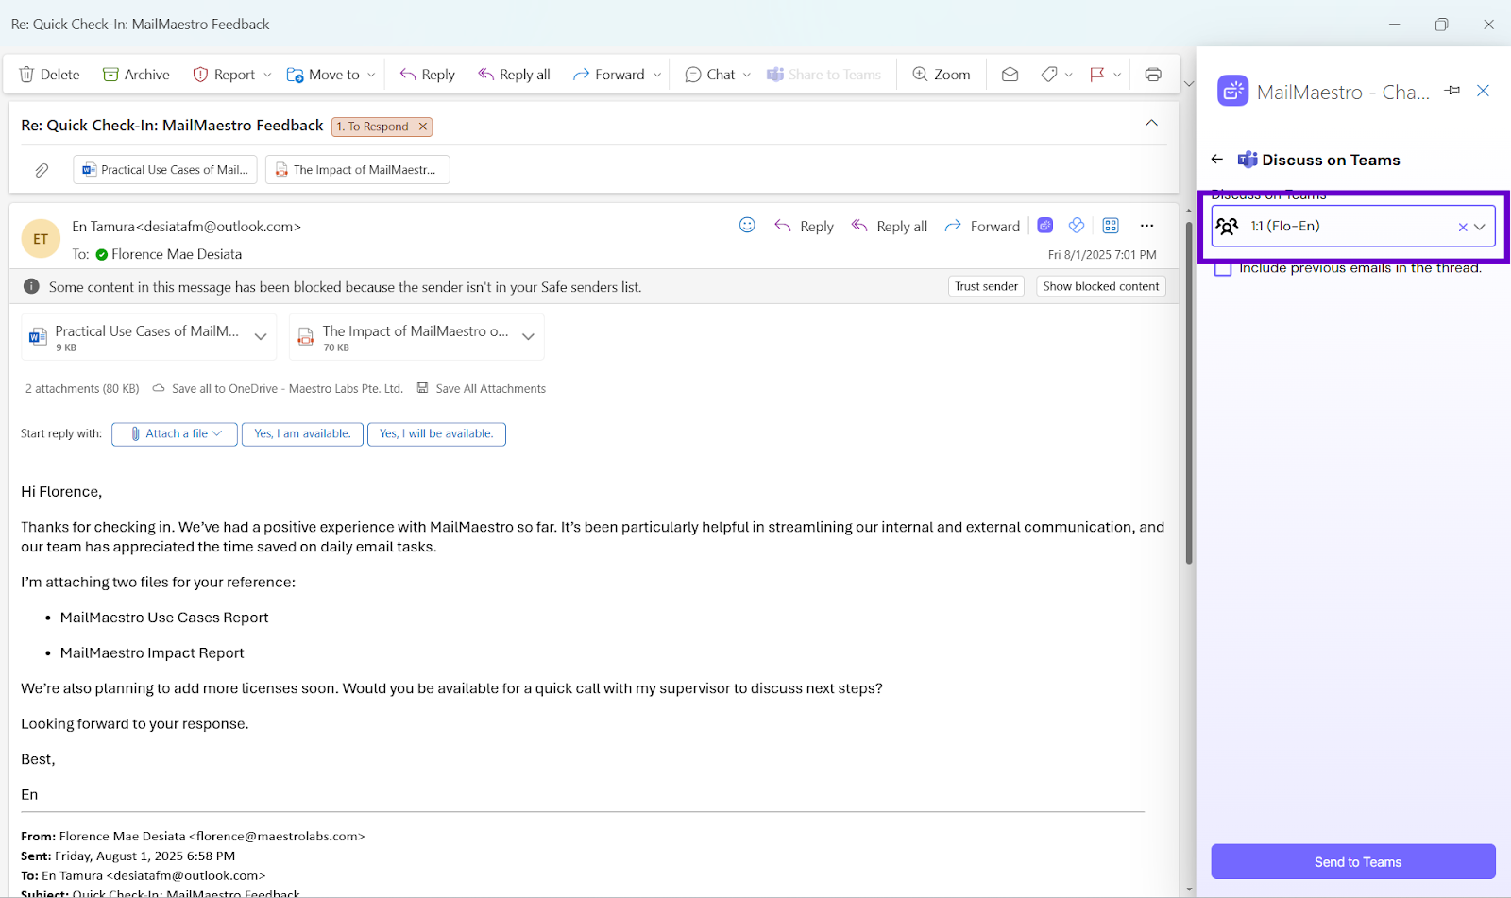This screenshot has width=1511, height=898.
Task: Click the MailMaestro logo in side panel
Action: (x=1232, y=92)
